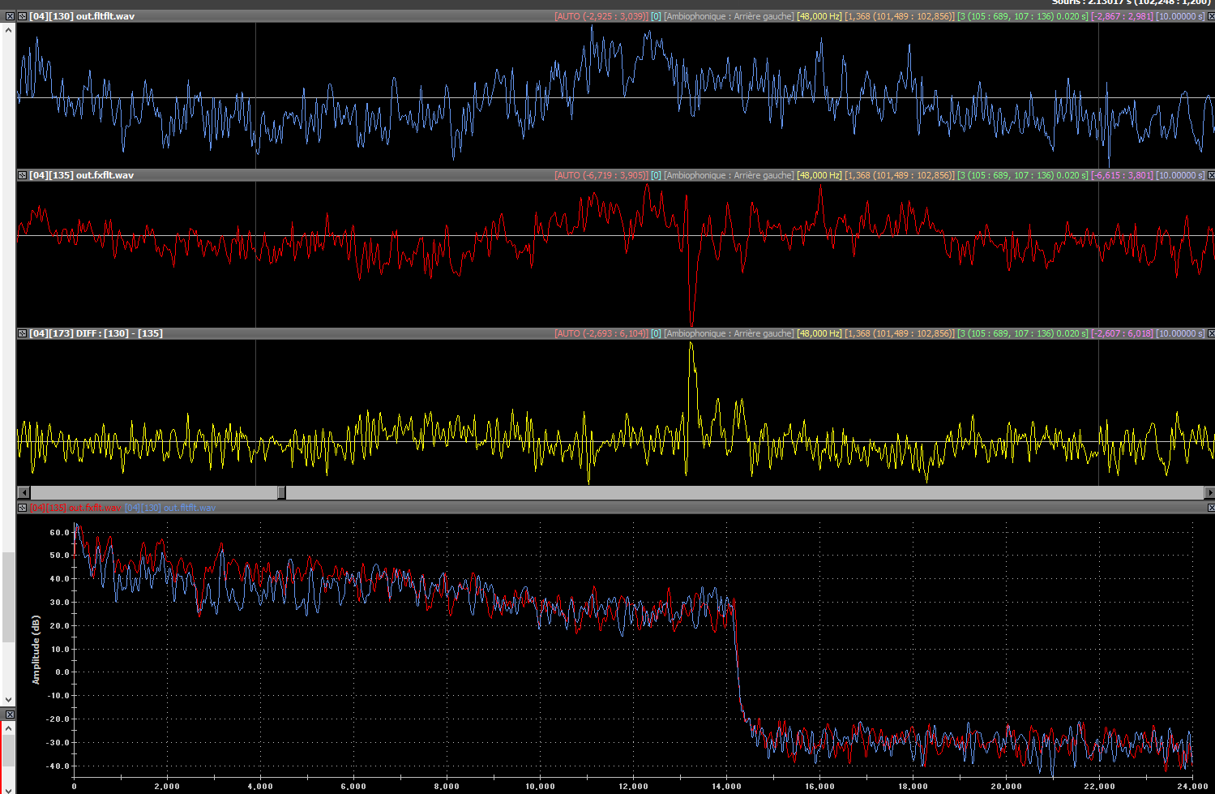This screenshot has width=1215, height=794.
Task: Click the X box left of out.fltflt.wav header
Action: click(x=10, y=16)
